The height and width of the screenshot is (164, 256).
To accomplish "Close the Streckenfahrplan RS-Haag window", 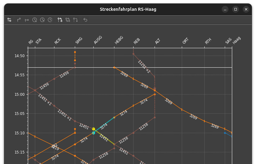I will coord(246,9).
